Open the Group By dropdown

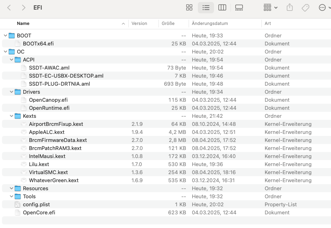tap(270, 8)
